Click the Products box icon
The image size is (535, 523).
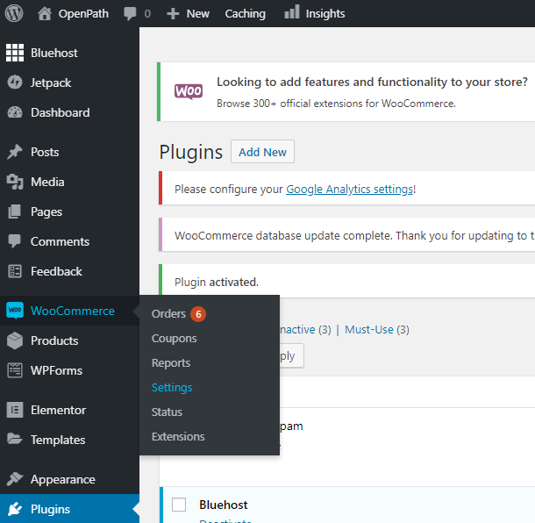pyautogui.click(x=15, y=340)
